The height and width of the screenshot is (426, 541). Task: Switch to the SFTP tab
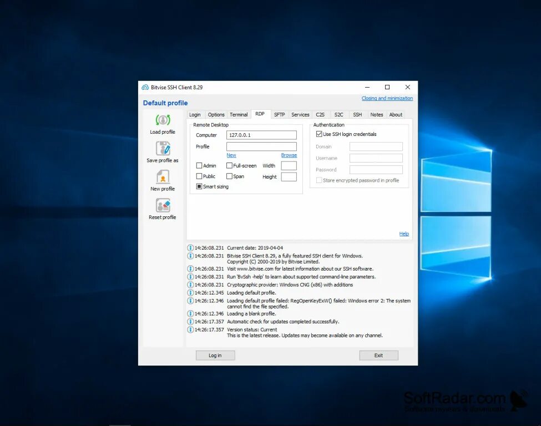(x=280, y=114)
